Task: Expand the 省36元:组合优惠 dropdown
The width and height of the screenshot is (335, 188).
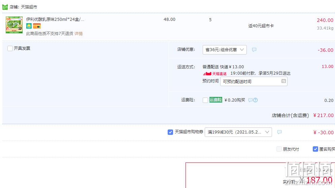Action: coord(225,50)
